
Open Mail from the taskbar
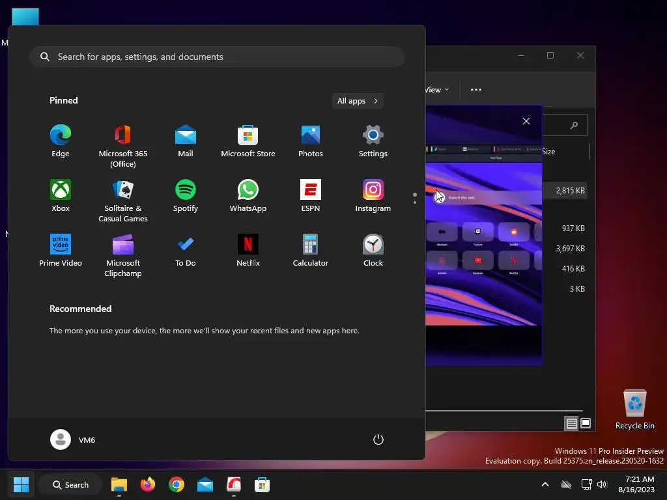[x=205, y=484]
